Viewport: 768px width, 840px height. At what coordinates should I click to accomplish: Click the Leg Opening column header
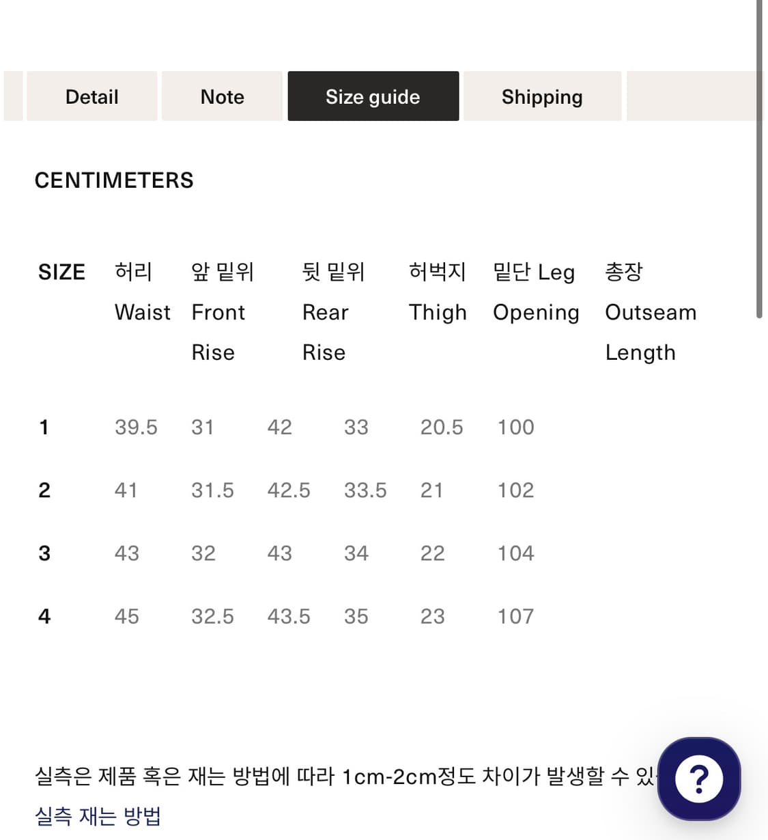(x=535, y=292)
